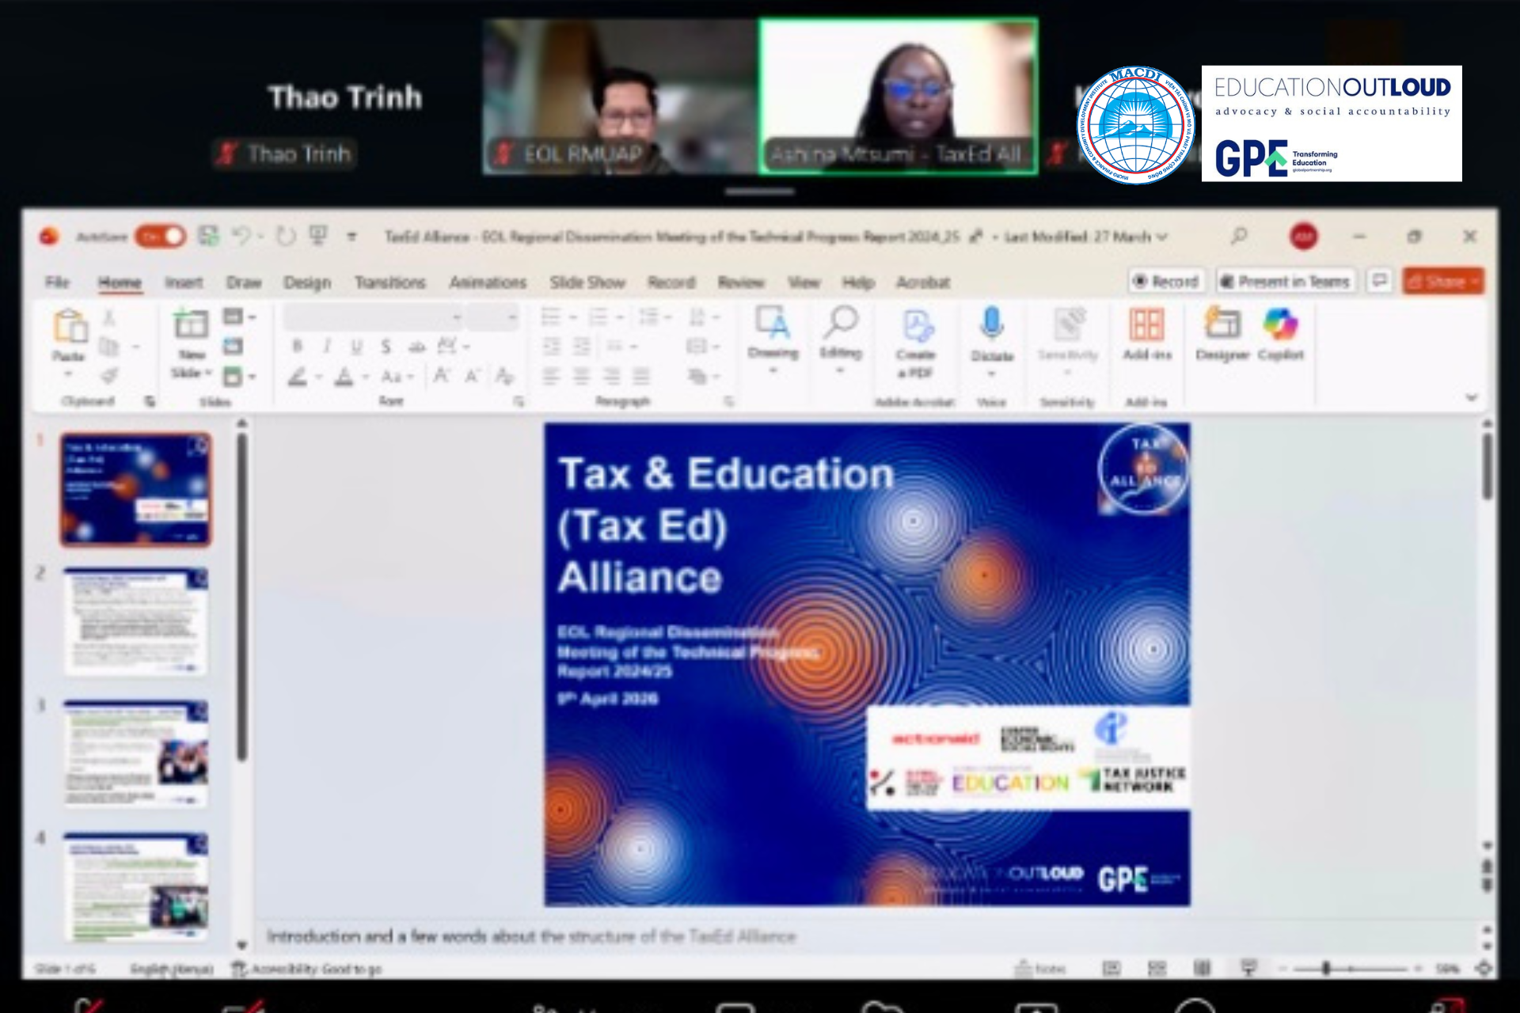Select slide 3 thumbnail
1520x1013 pixels.
[x=135, y=753]
